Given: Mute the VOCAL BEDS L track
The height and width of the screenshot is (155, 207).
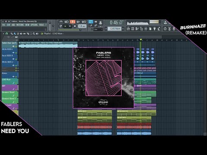Looking at the screenshot, I should 16,53.
